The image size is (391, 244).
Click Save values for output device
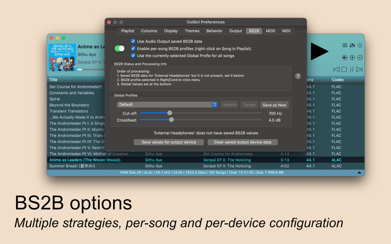[x=169, y=142]
